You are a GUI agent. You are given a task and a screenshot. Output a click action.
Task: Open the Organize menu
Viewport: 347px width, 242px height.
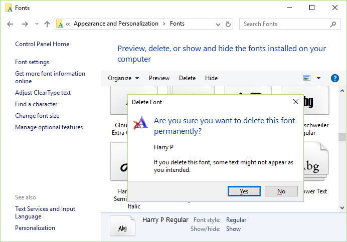click(x=123, y=78)
